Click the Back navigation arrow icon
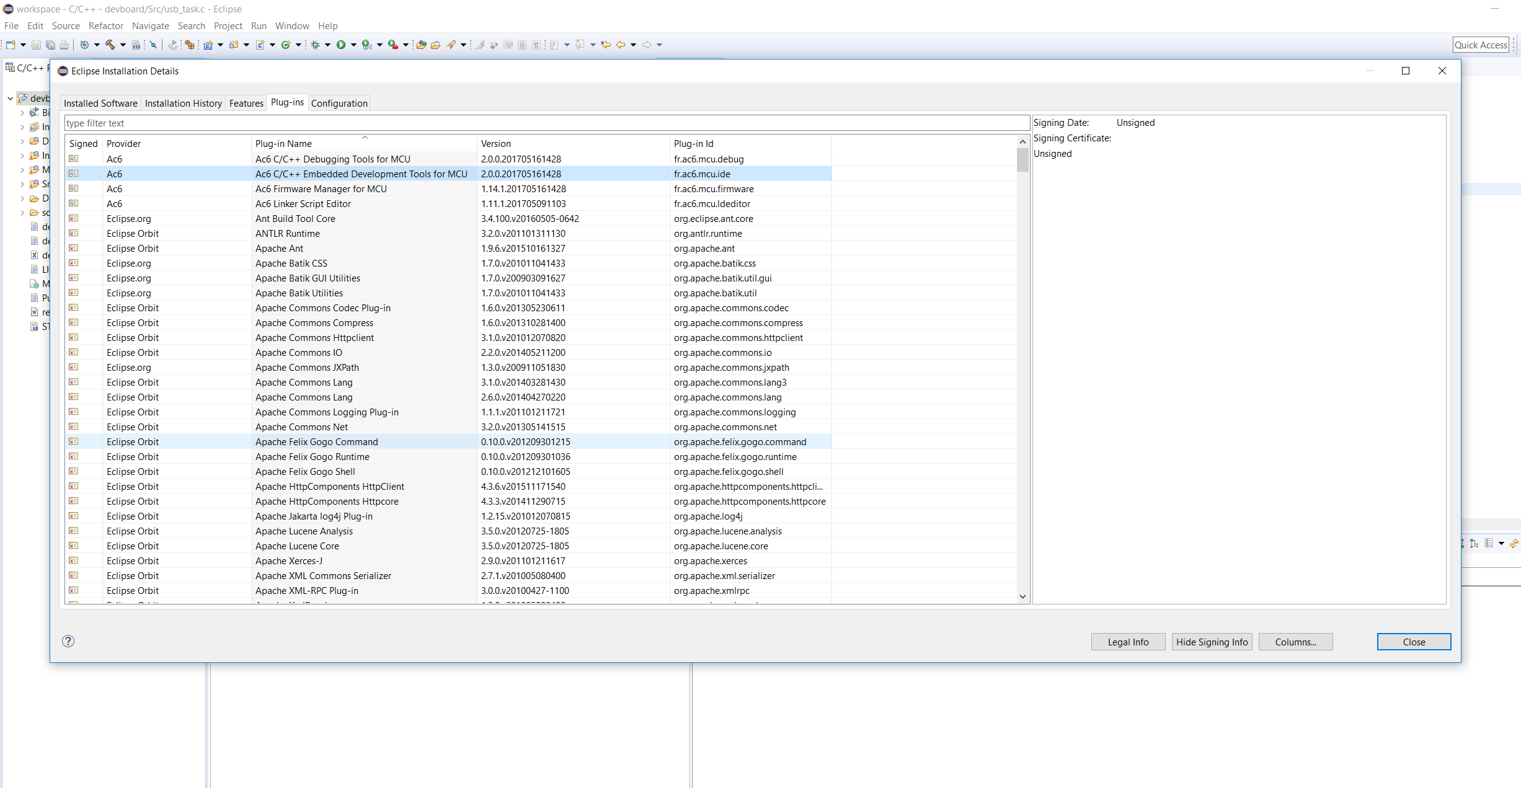The width and height of the screenshot is (1521, 788). [620, 45]
